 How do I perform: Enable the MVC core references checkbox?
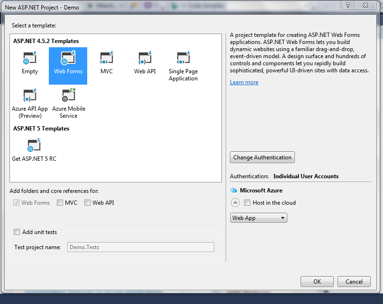60,203
